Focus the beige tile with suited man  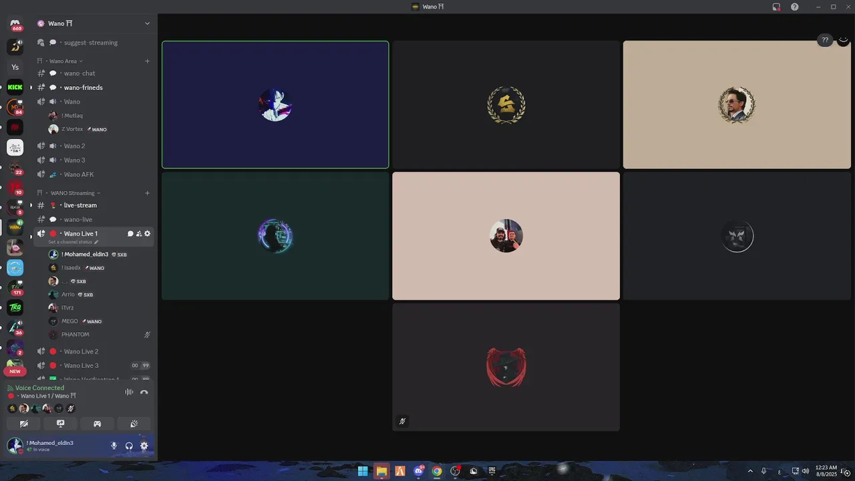click(737, 105)
